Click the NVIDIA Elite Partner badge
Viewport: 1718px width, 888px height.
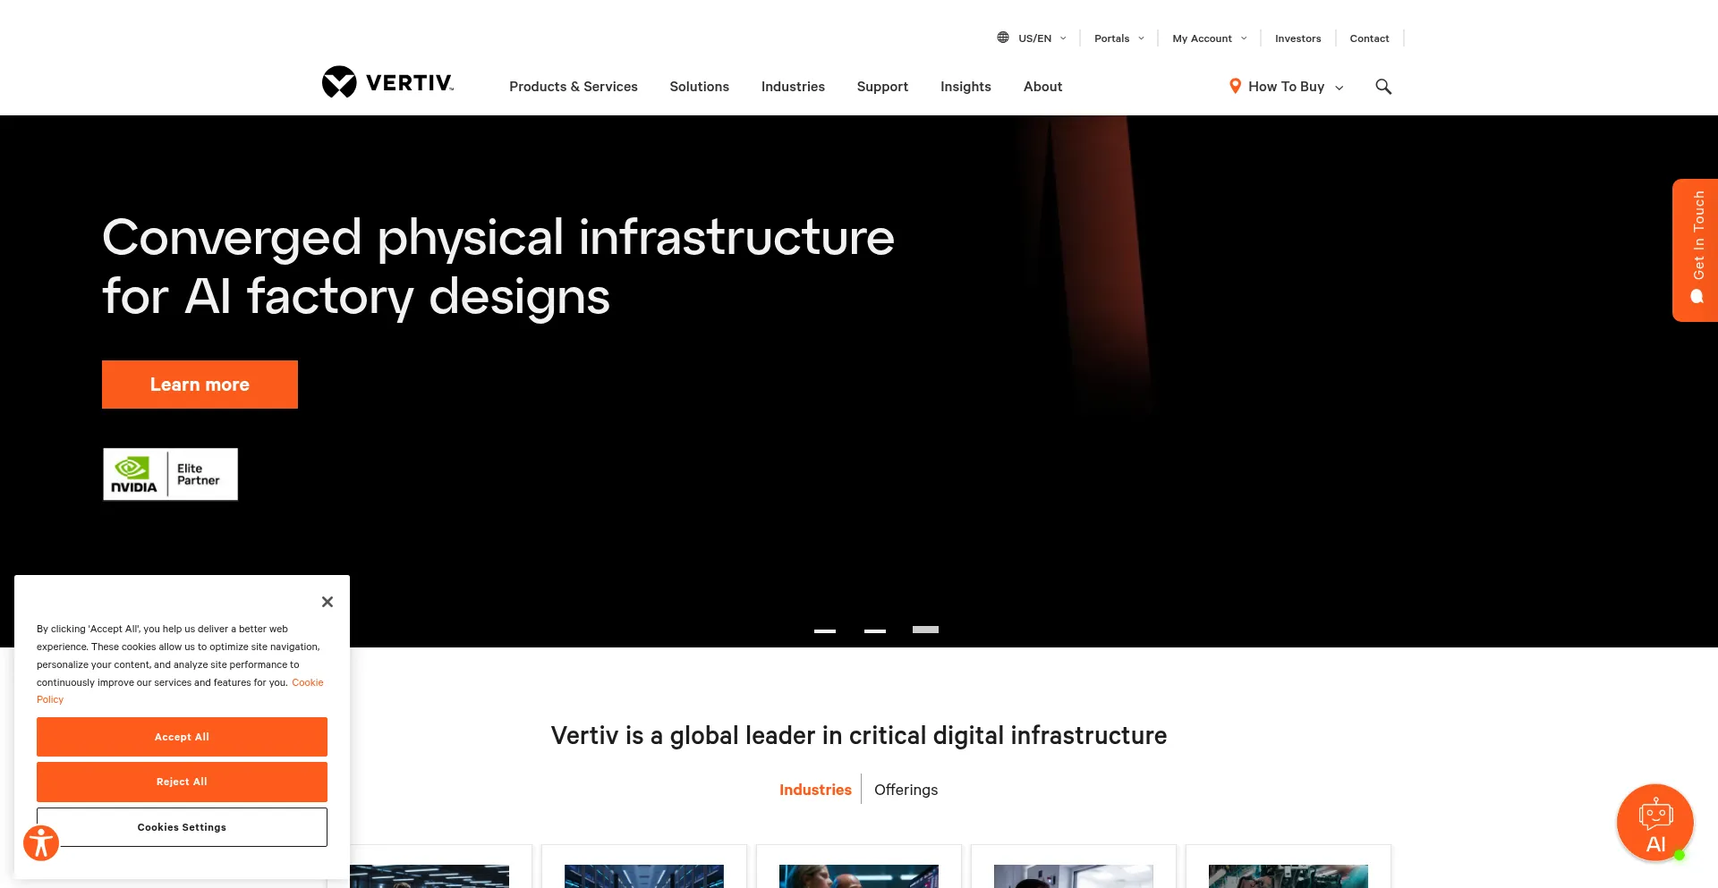coord(170,474)
